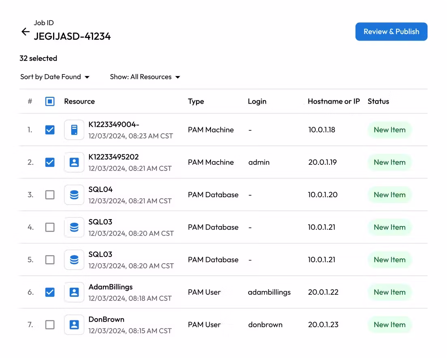
Task: Uncheck the AdamBillings row checkbox
Action: [x=50, y=292]
